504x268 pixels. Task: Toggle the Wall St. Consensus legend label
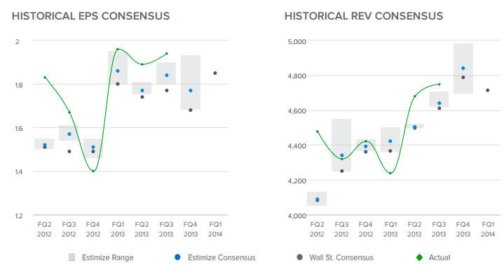coord(341,258)
